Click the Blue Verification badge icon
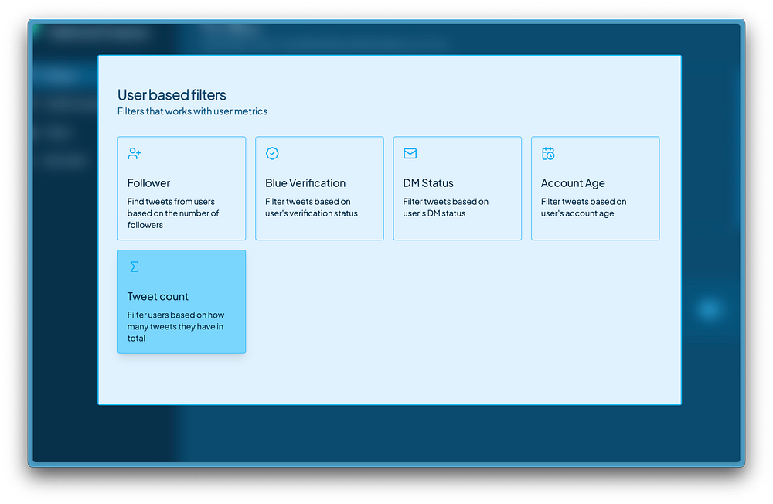Image resolution: width=773 pixels, height=504 pixels. pos(272,153)
